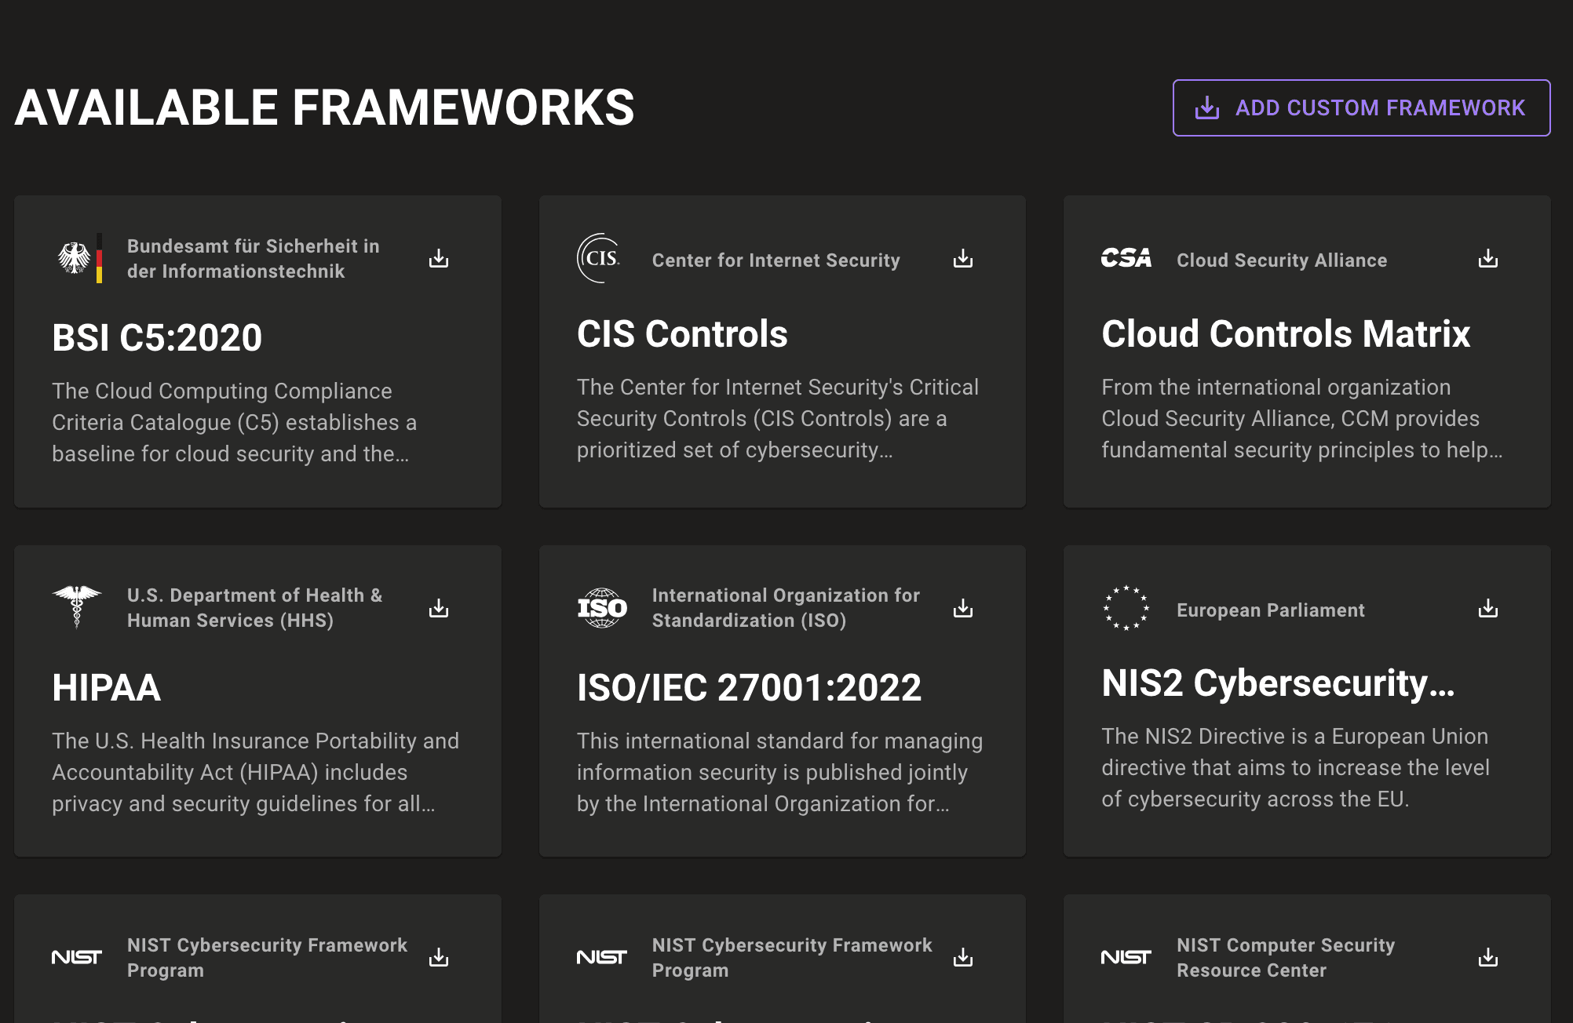
Task: Click the ISO globe logo
Action: coord(601,608)
